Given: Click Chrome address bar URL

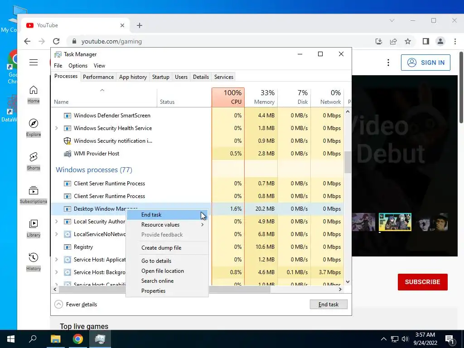Looking at the screenshot, I should [111, 41].
